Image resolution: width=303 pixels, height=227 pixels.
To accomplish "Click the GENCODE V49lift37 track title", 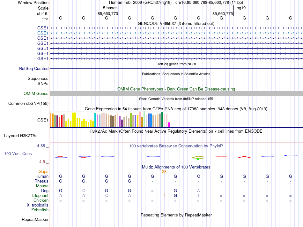I will tap(176, 23).
